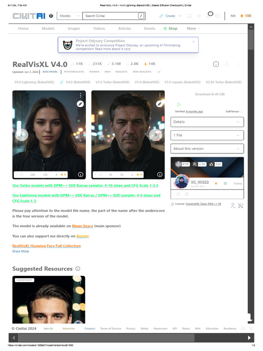
Task: Click the model notification bell near title
Action: tap(227, 64)
